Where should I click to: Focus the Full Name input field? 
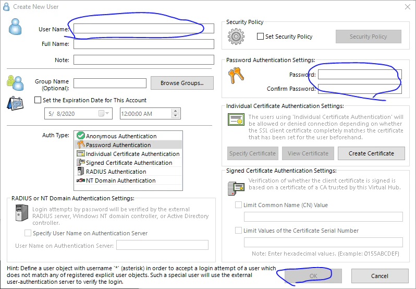click(144, 44)
